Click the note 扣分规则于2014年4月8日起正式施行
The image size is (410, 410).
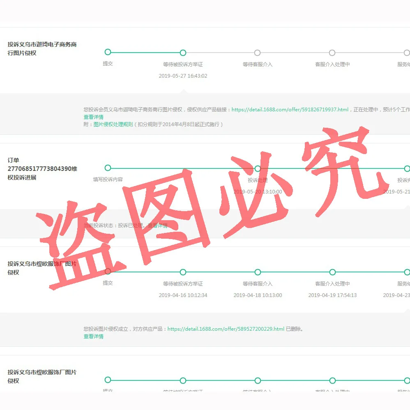click(179, 124)
